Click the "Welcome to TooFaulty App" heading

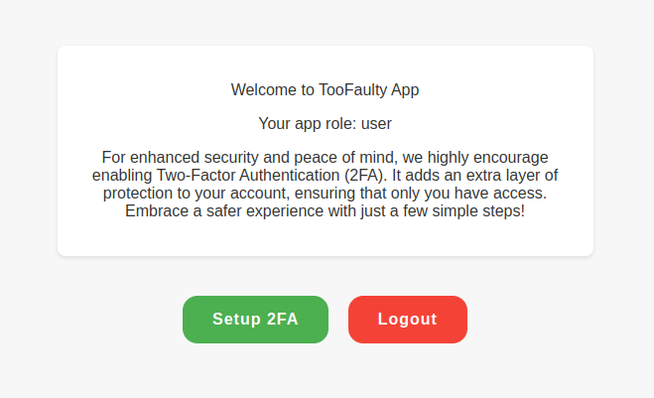pos(326,89)
